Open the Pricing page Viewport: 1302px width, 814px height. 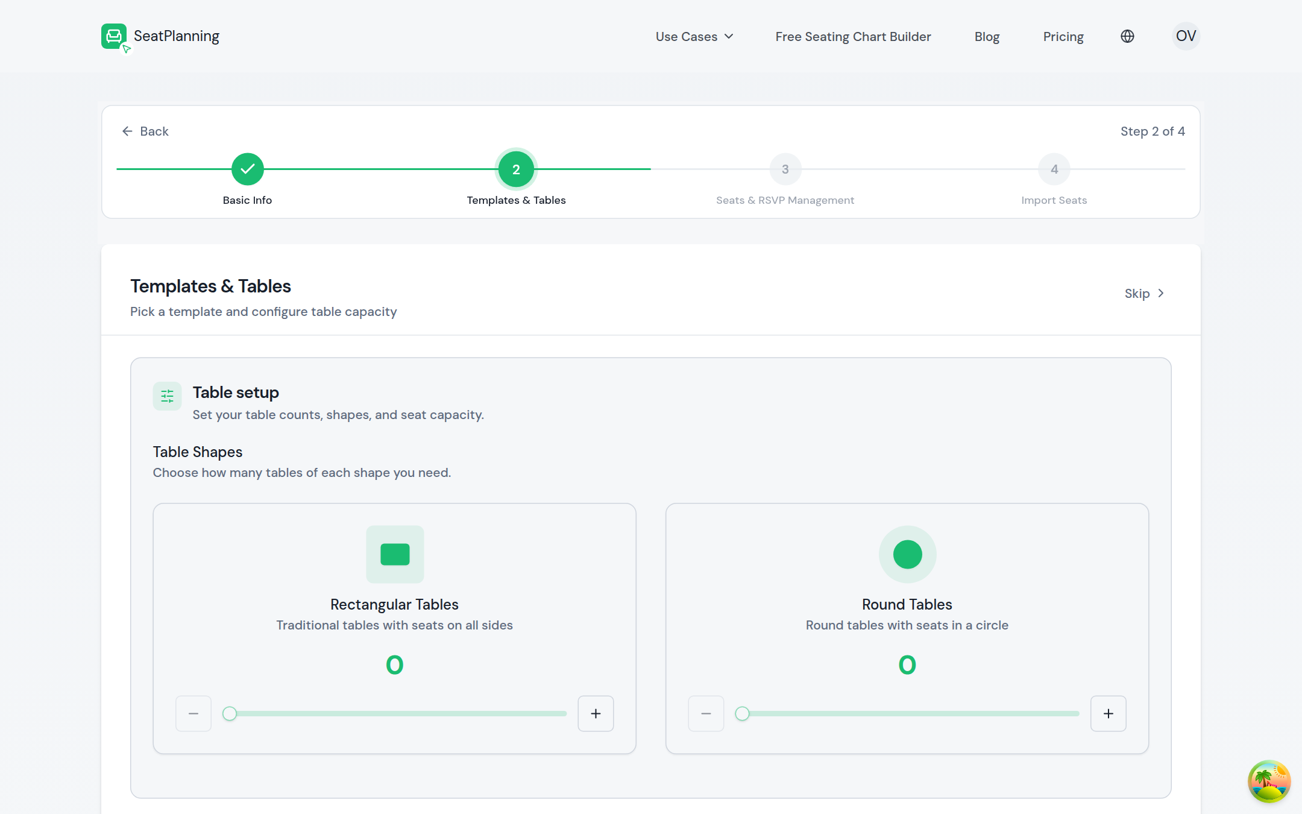[1063, 37]
